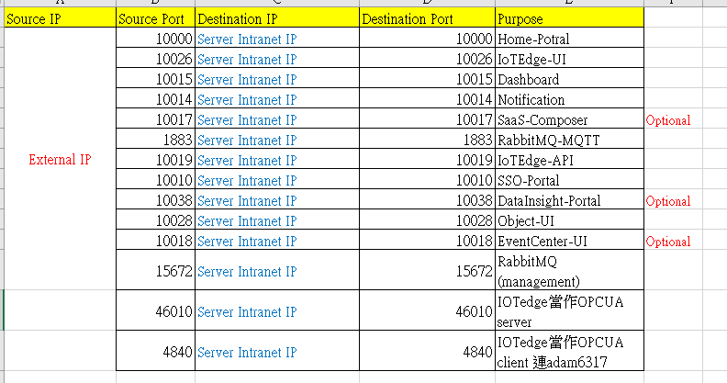Click the Optional note beside SaaS-Composer
This screenshot has height=383, width=727.
coord(668,120)
